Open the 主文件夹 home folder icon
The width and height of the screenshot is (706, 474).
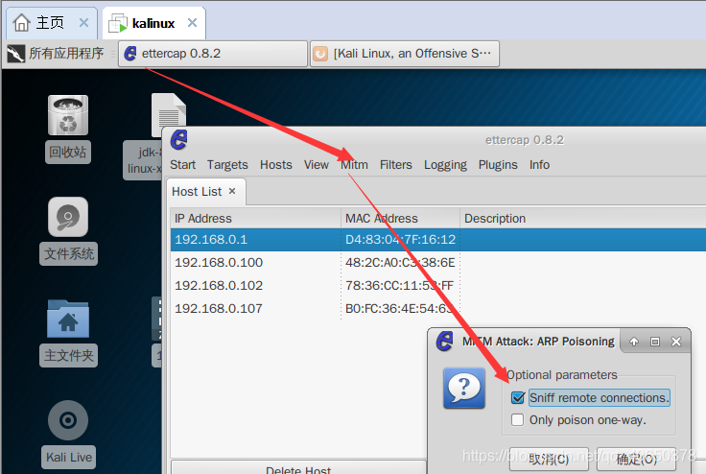68,319
